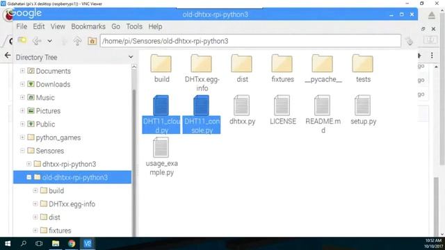The image size is (445, 250).
Task: Expand the python_games tree node
Action: pyautogui.click(x=22, y=137)
